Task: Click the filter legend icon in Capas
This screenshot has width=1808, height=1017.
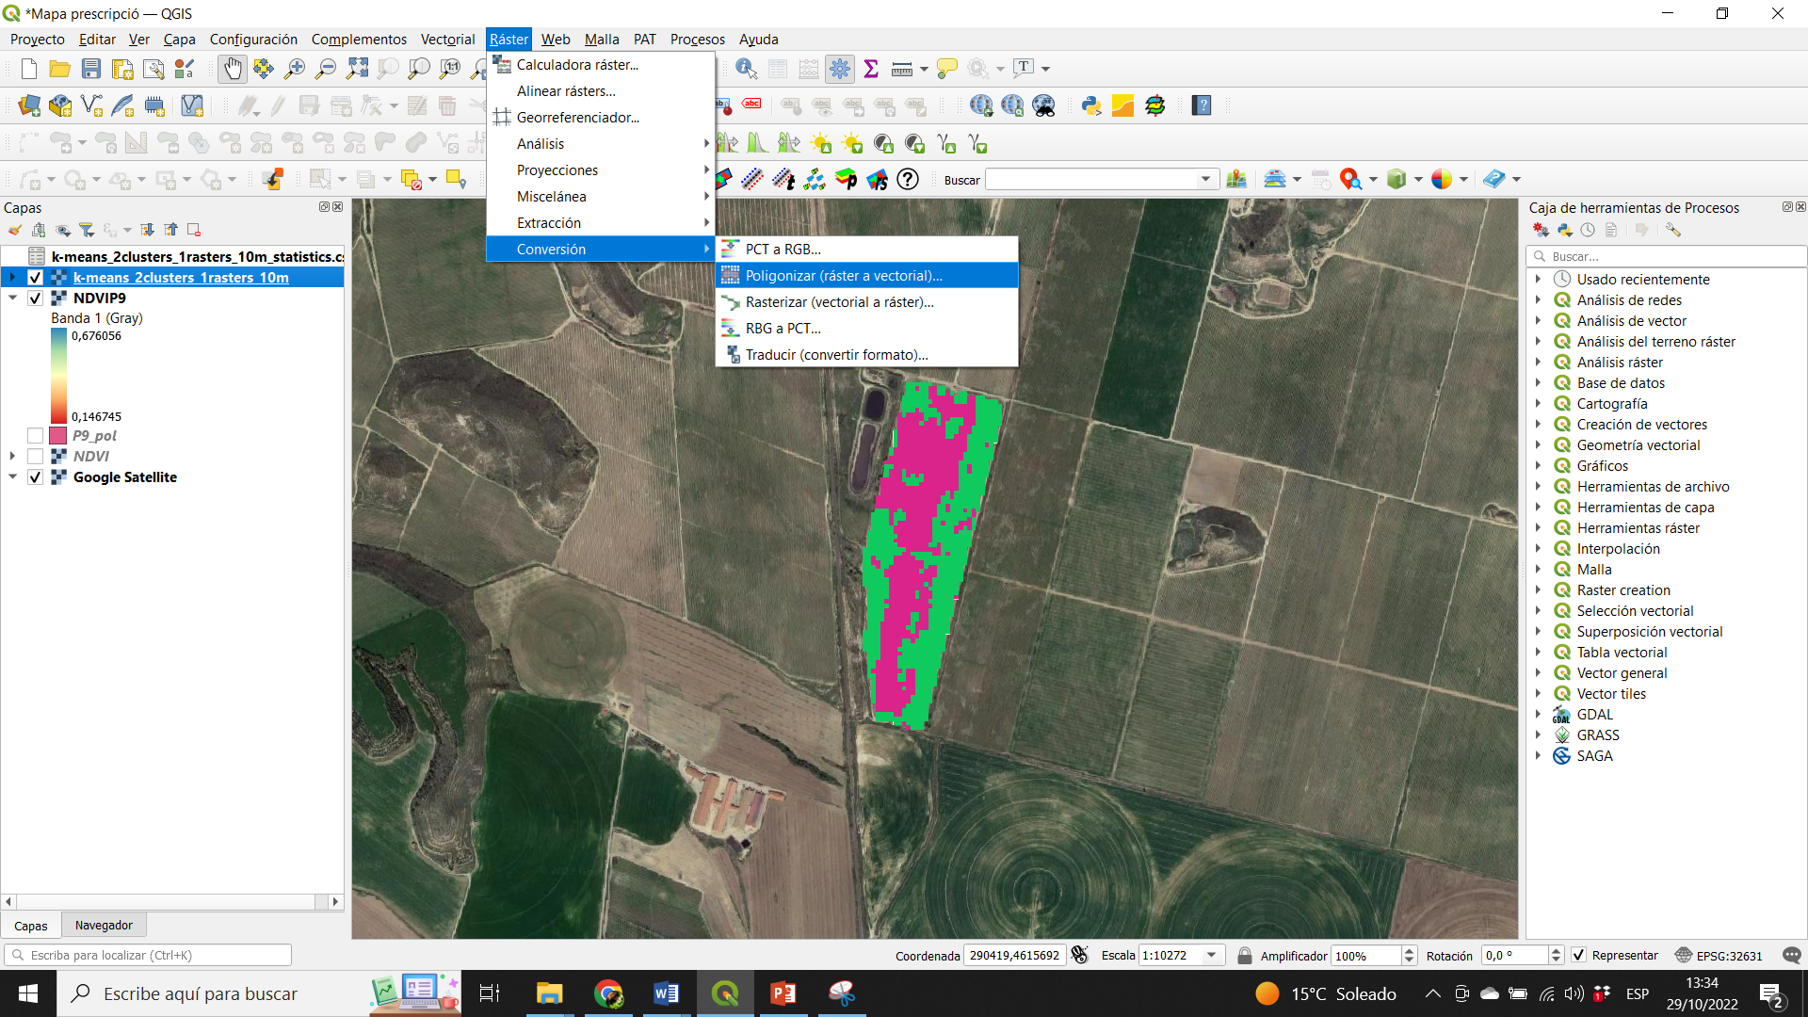Action: (x=87, y=230)
